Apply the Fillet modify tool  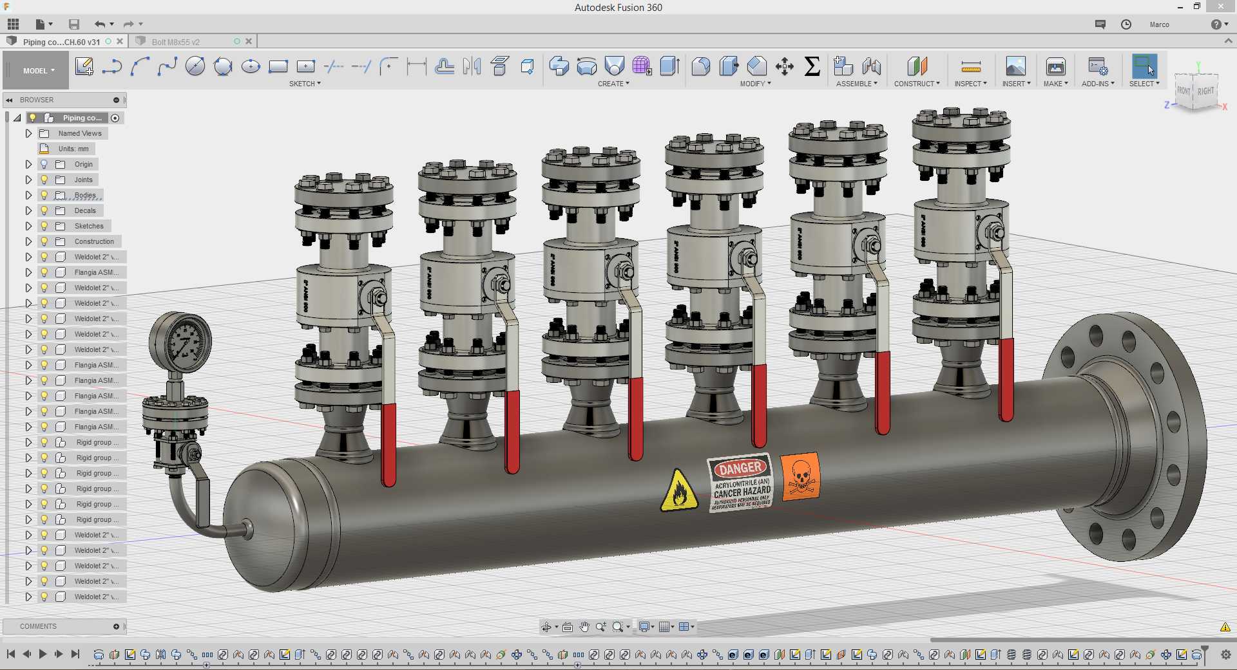[701, 66]
